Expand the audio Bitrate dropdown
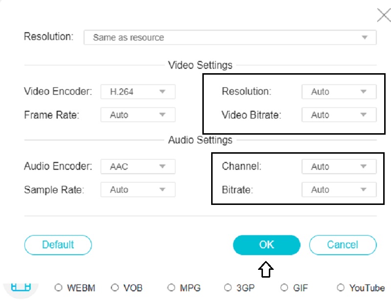The width and height of the screenshot is (391, 303). click(x=339, y=189)
